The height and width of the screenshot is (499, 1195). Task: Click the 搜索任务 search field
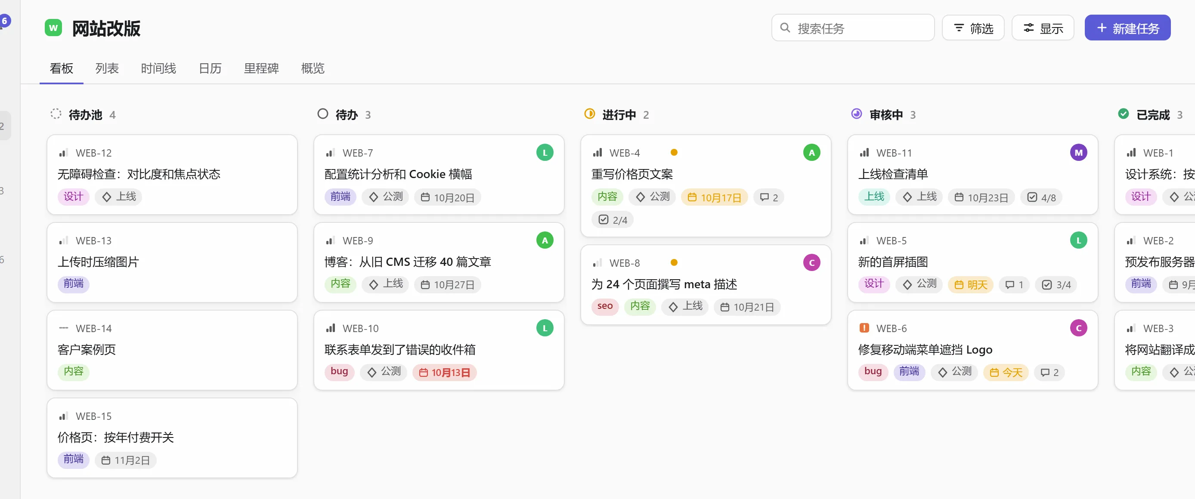click(x=853, y=28)
